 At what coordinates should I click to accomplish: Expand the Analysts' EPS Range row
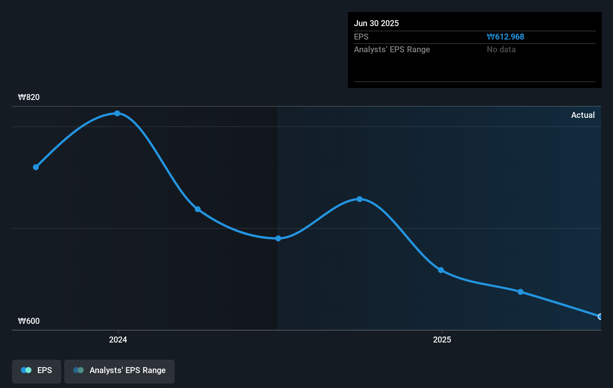pos(392,49)
